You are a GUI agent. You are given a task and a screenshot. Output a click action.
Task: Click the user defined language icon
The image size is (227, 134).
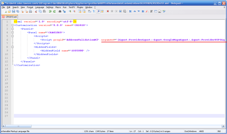click(102, 11)
